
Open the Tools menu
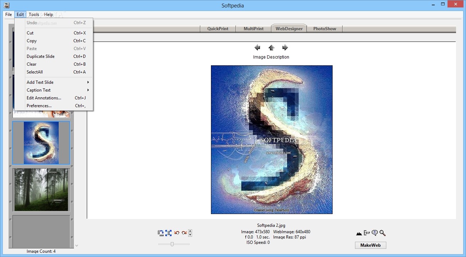(34, 15)
